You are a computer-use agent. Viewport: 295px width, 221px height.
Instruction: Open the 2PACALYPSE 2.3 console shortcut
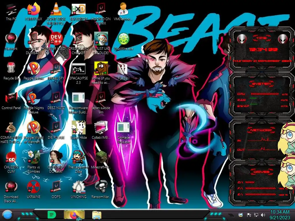tap(78, 73)
